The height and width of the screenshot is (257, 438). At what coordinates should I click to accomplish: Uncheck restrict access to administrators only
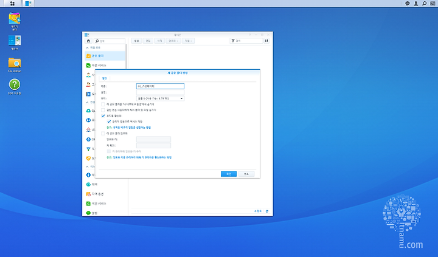pos(109,122)
